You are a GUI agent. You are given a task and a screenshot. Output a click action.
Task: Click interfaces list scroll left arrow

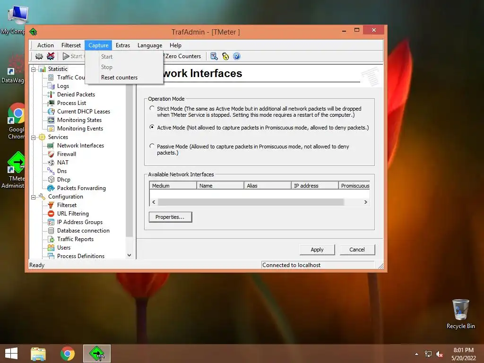point(154,202)
